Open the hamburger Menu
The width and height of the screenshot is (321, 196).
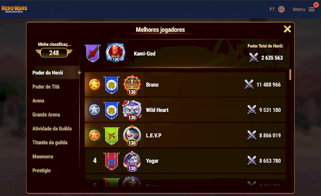pyautogui.click(x=311, y=9)
